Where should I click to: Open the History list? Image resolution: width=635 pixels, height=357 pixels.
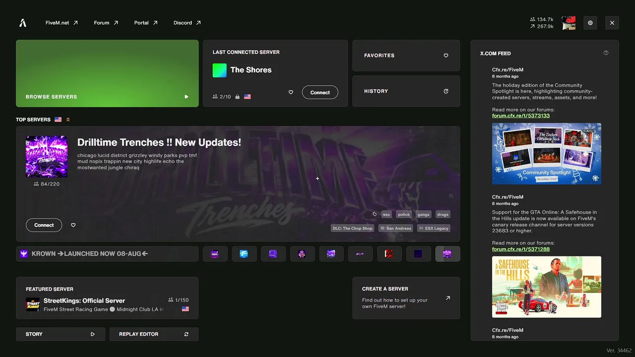406,91
